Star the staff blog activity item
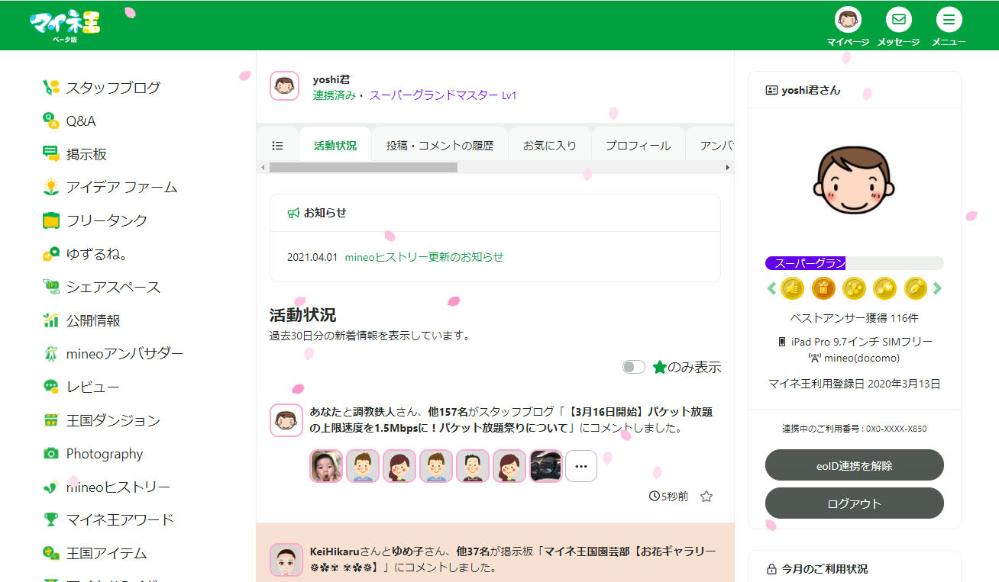The image size is (999, 582). (x=706, y=497)
